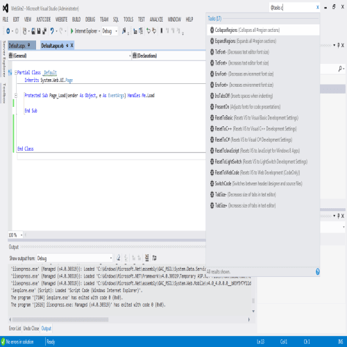Run the ExpandRegions task
Viewport: 347px width, 347px height.
pos(263,41)
